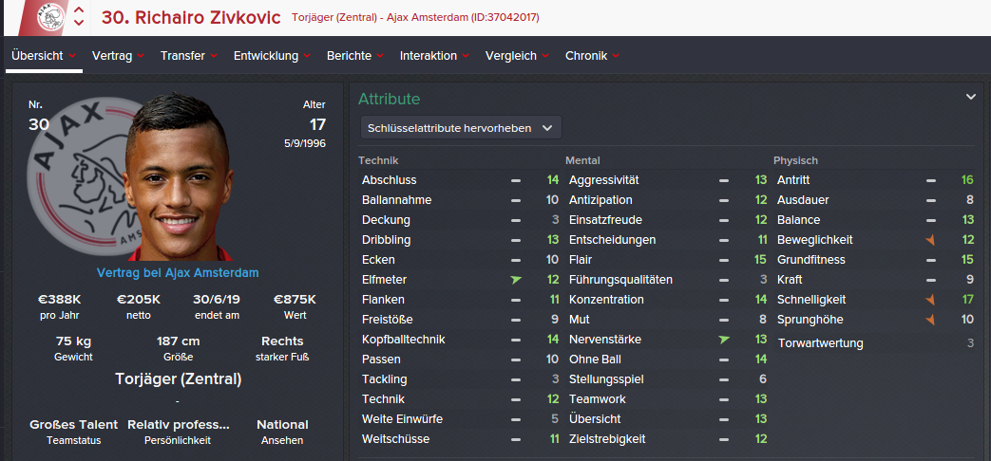
Task: Click orange trend arrow beside Schnelligkeit
Action: click(930, 300)
